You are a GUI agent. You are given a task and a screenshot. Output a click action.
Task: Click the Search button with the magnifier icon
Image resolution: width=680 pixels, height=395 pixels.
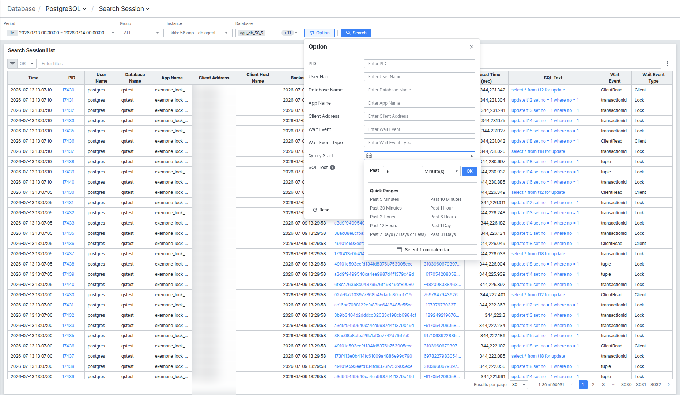[356, 33]
